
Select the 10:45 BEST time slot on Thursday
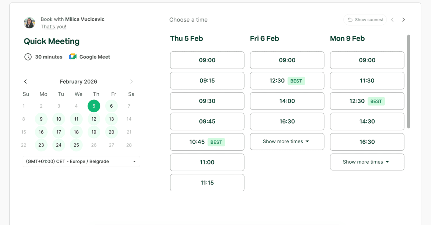click(x=207, y=142)
